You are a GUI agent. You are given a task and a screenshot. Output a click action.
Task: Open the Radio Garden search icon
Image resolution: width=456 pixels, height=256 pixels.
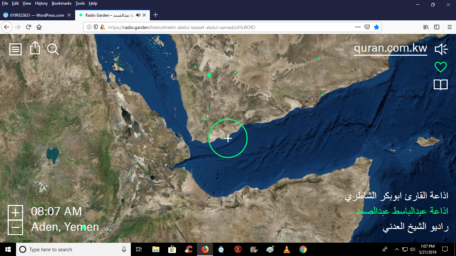click(53, 49)
